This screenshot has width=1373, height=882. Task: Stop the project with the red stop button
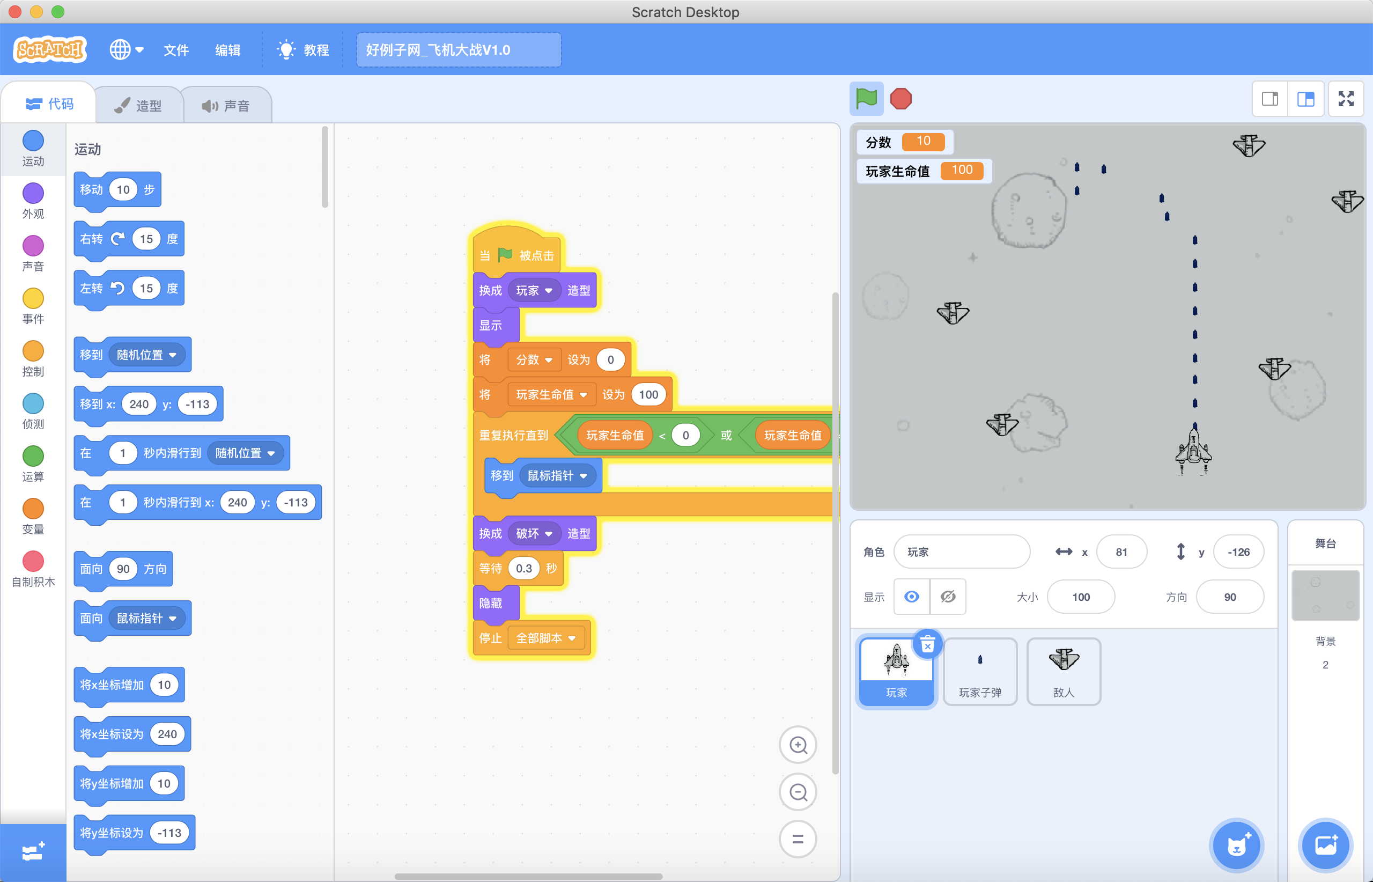[900, 99]
